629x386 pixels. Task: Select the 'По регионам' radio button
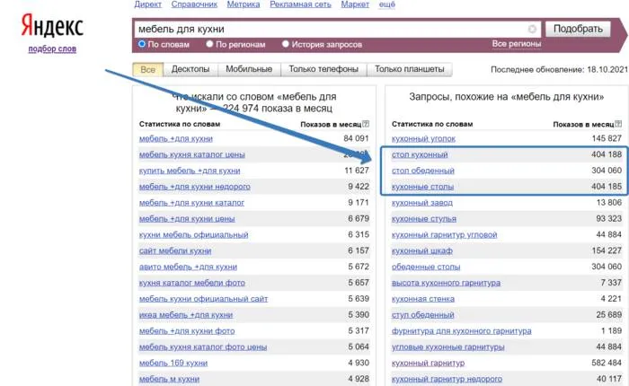[209, 44]
